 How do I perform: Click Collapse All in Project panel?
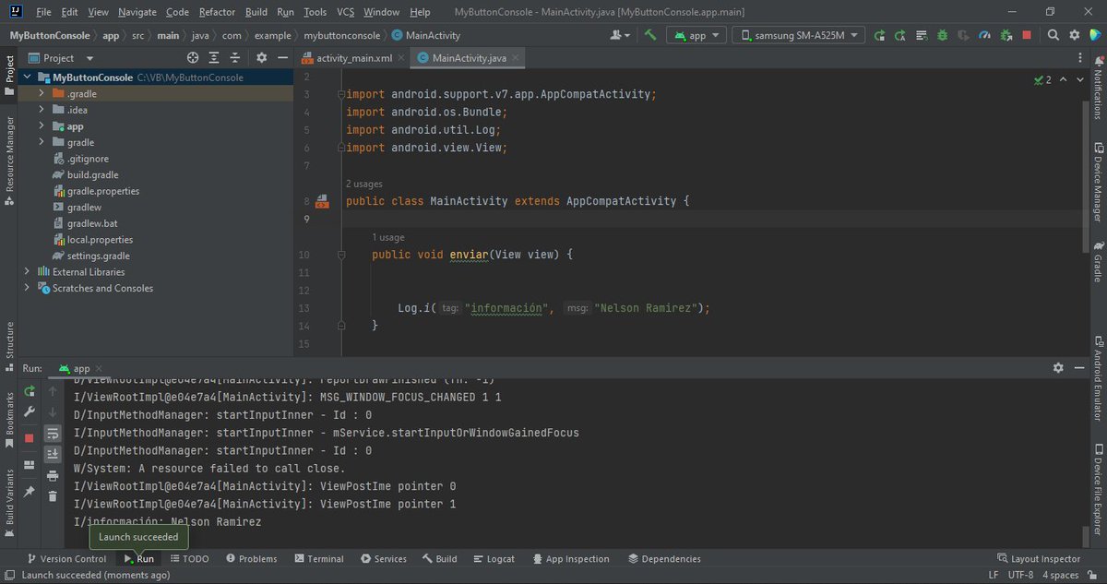point(235,57)
